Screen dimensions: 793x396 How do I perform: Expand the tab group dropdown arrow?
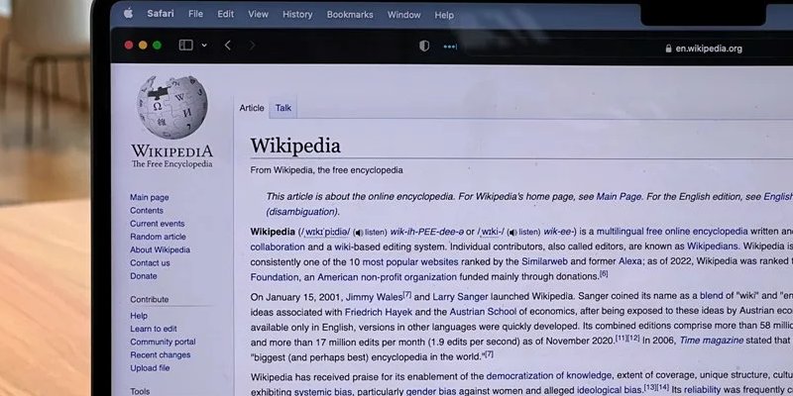(204, 46)
